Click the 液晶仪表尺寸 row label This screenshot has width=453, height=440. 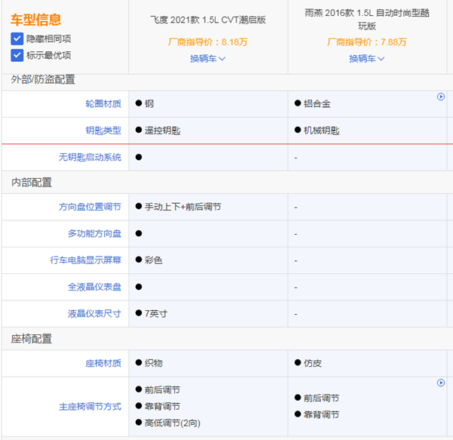(94, 313)
